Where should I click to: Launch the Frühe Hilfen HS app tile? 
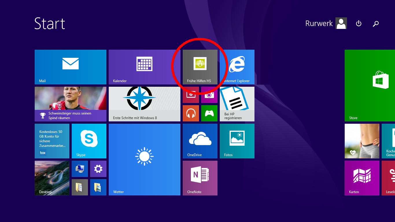(200, 67)
